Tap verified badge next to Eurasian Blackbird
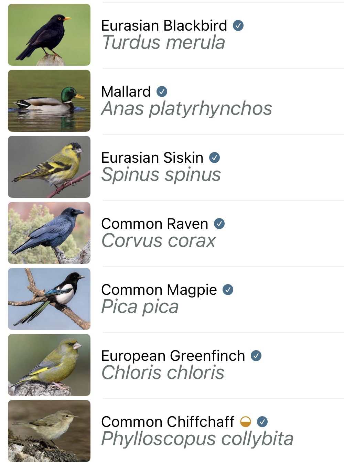This screenshot has height=464, width=344. tap(238, 25)
